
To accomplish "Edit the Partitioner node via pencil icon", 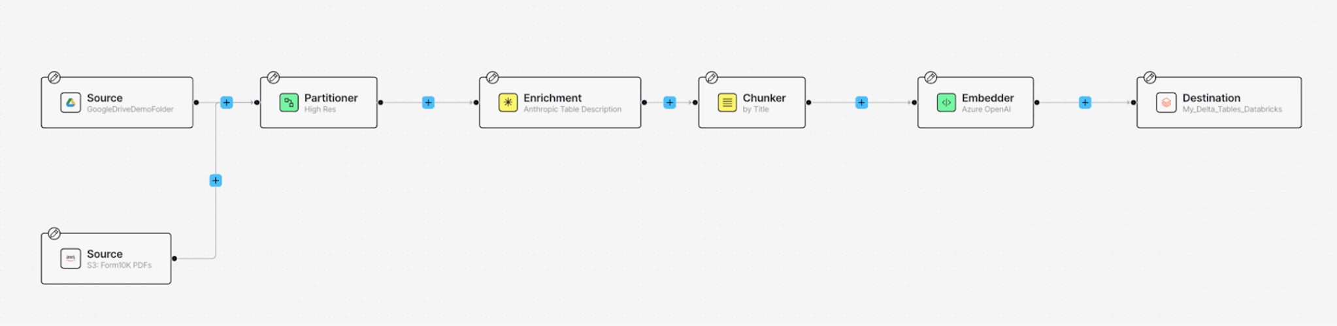I will point(273,78).
